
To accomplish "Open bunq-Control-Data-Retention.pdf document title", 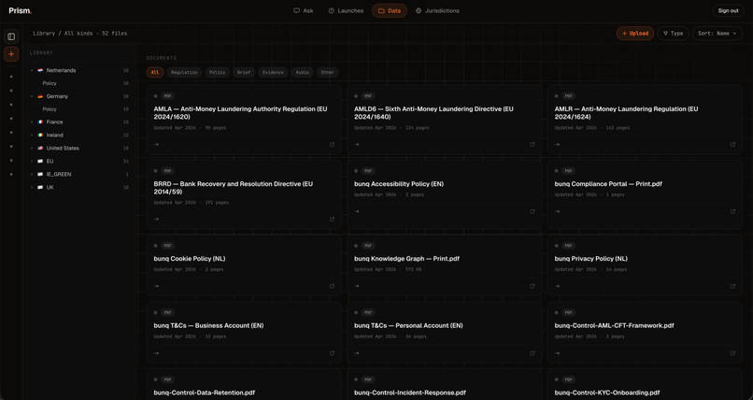I will pyautogui.click(x=204, y=393).
